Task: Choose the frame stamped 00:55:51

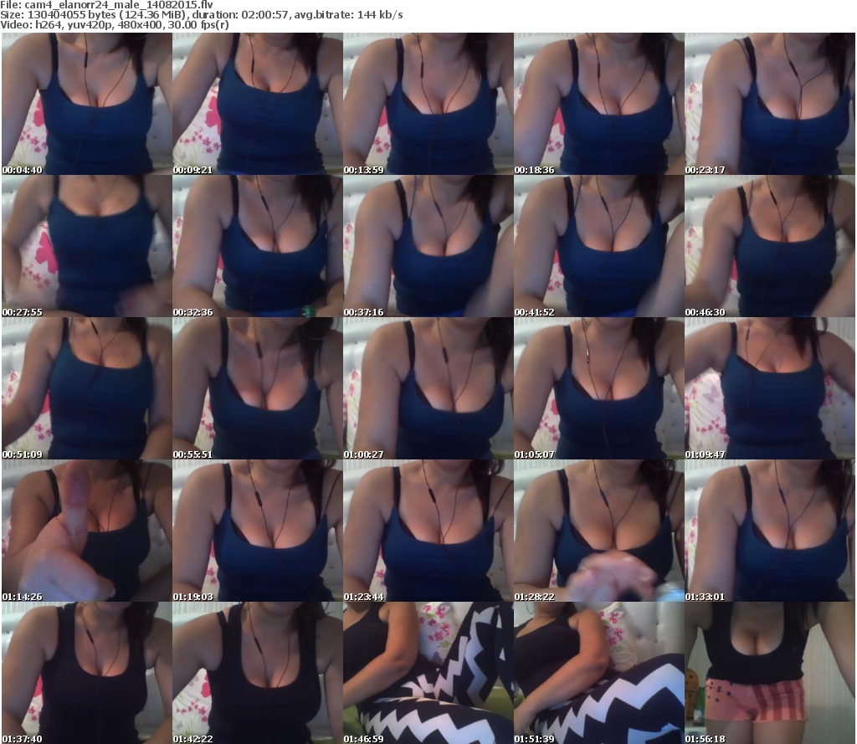Action: (258, 388)
